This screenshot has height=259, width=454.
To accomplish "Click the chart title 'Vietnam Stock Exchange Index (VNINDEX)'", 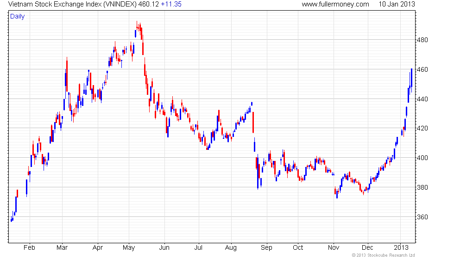I will pyautogui.click(x=72, y=4).
